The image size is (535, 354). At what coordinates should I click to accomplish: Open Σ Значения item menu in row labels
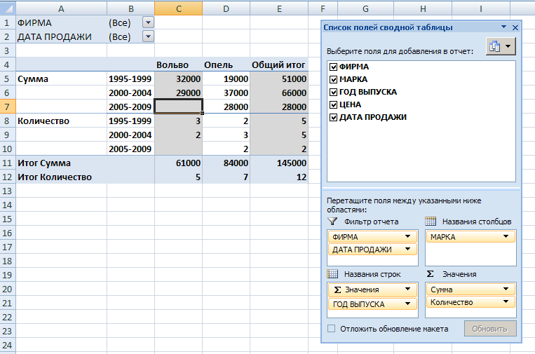click(407, 290)
